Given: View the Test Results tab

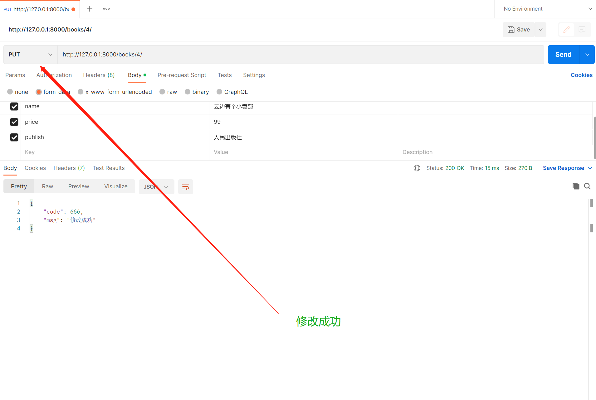Looking at the screenshot, I should (x=109, y=168).
